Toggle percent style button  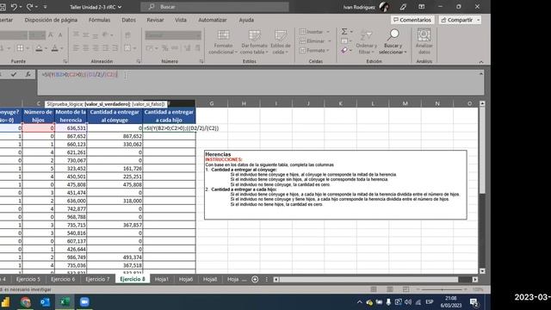pos(164,48)
